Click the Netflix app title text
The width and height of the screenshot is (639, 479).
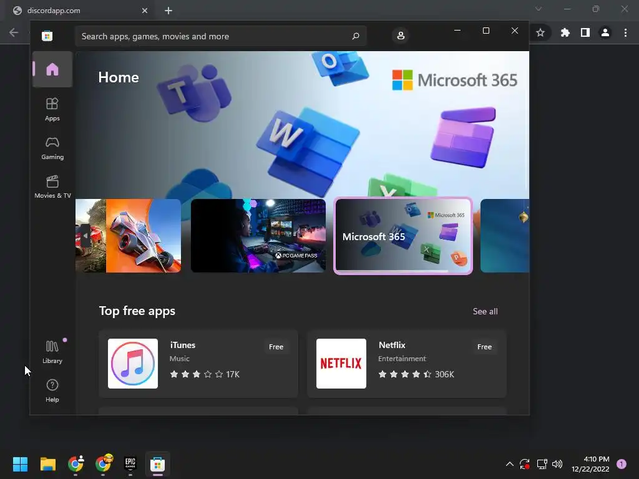coord(392,345)
